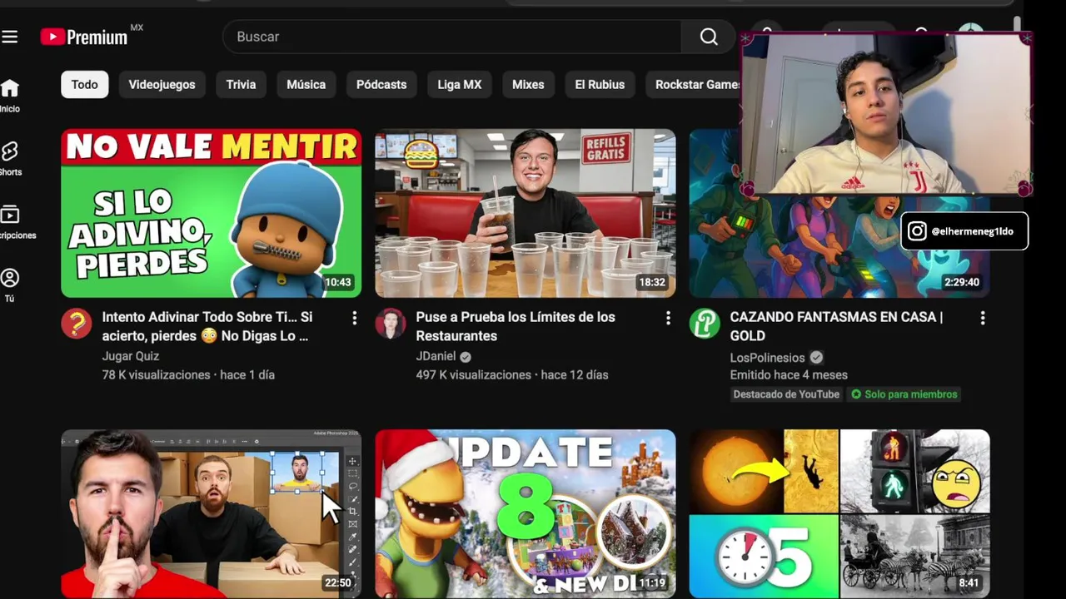The height and width of the screenshot is (599, 1066).
Task: Open the traffic light collage thumbnail
Action: [x=839, y=513]
